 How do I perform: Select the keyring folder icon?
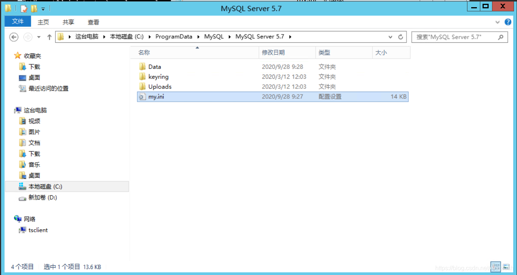(142, 76)
